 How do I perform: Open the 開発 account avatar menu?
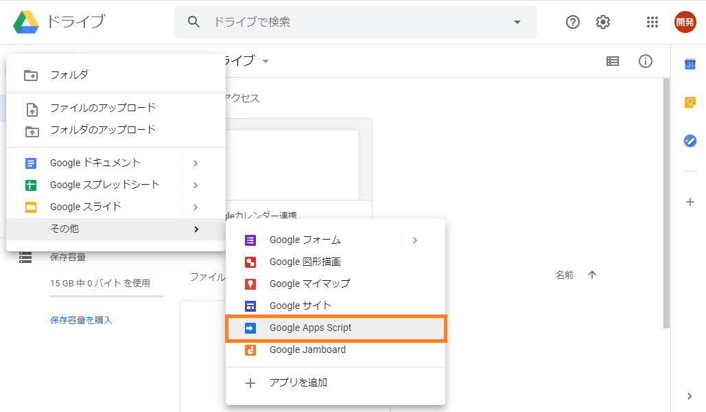tap(685, 21)
